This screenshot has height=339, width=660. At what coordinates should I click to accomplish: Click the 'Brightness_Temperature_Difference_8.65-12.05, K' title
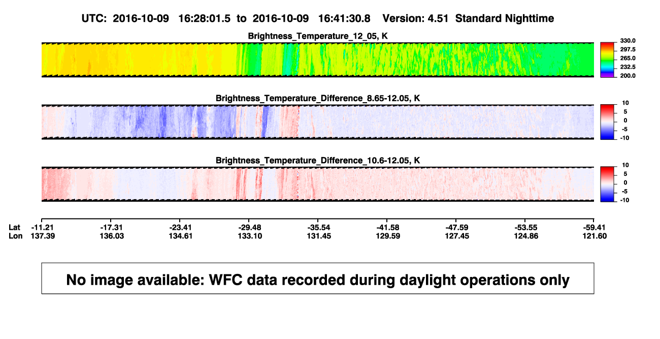tap(318, 98)
